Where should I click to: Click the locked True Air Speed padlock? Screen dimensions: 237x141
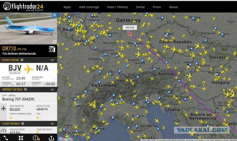pos(38,132)
